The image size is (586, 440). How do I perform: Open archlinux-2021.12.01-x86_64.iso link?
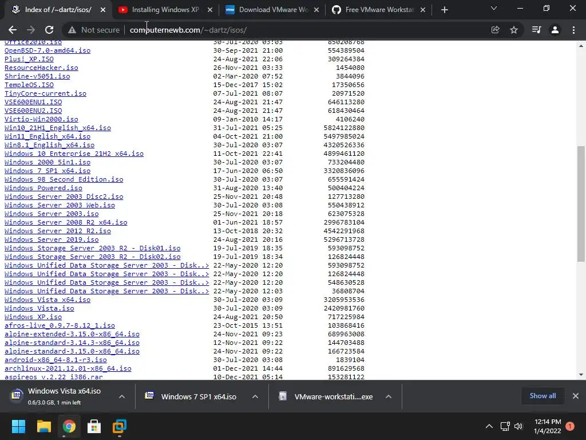[68, 368]
